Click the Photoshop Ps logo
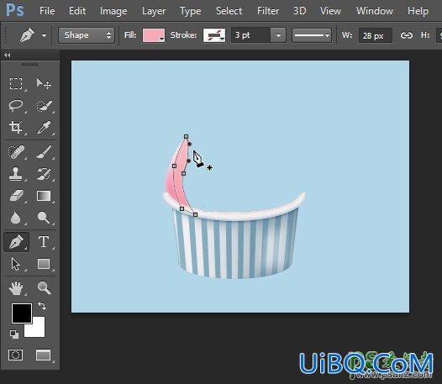 pos(15,10)
